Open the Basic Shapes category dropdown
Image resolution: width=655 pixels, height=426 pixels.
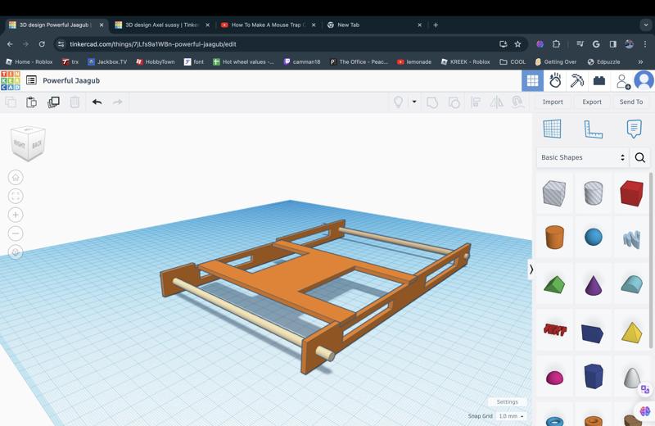point(582,157)
